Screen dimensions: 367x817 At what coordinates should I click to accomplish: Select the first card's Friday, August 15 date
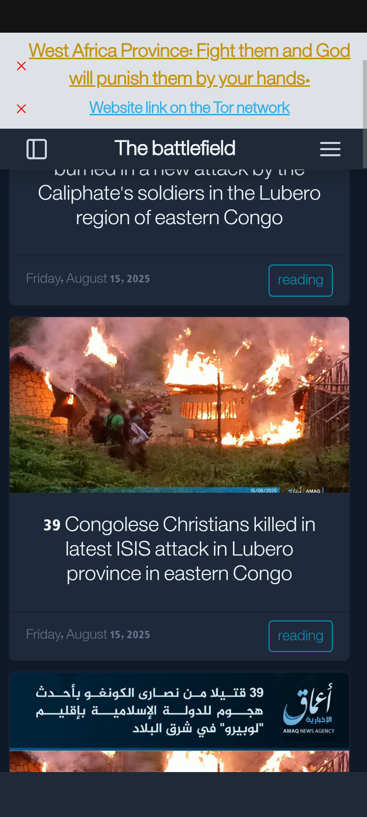point(88,278)
